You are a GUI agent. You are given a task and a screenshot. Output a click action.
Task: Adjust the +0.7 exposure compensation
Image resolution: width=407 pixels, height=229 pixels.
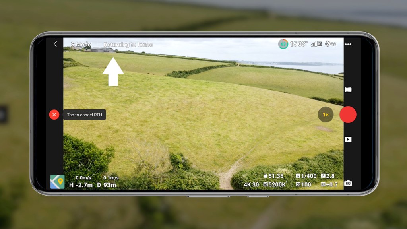(x=329, y=184)
